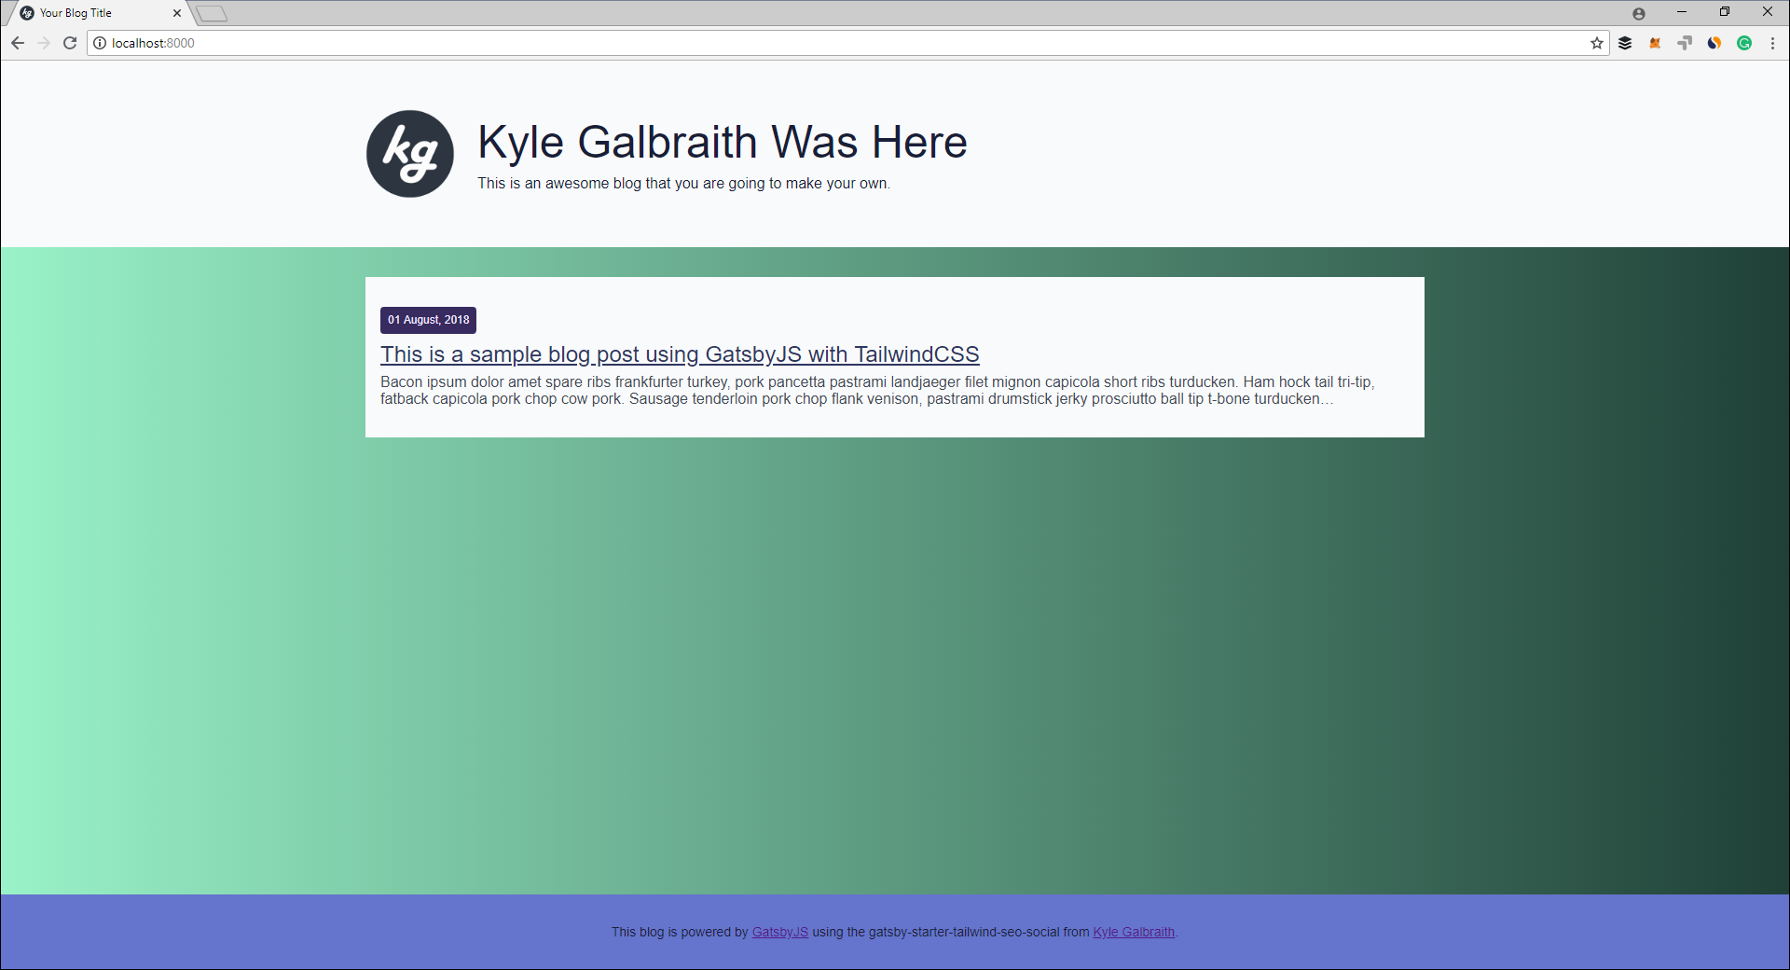Image resolution: width=1790 pixels, height=970 pixels.
Task: Close the Your Blog Title tab
Action: (x=176, y=13)
